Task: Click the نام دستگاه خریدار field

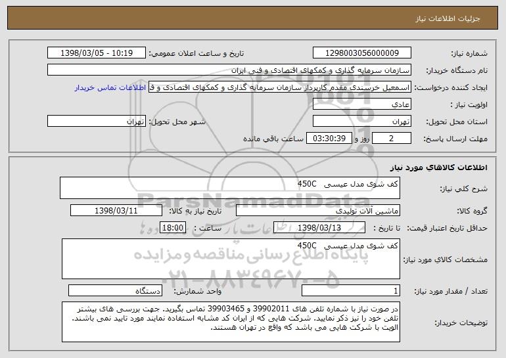Action: [229, 70]
